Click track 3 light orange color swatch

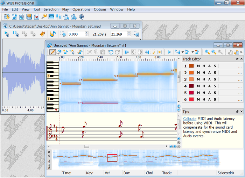[191, 79]
